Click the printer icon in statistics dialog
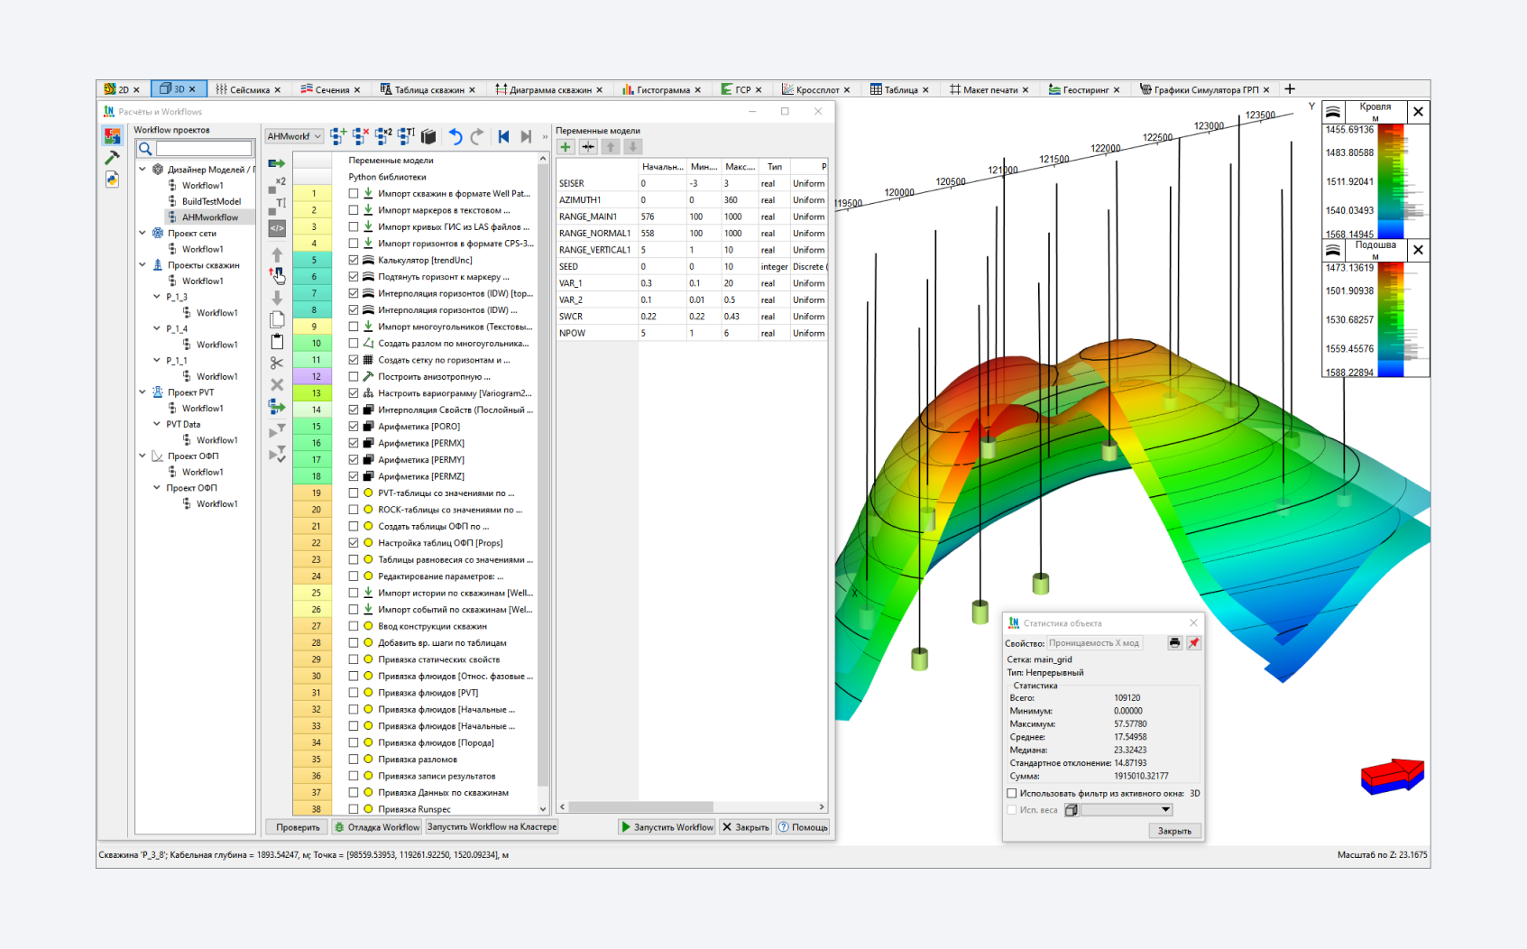The image size is (1527, 949). 1174,643
